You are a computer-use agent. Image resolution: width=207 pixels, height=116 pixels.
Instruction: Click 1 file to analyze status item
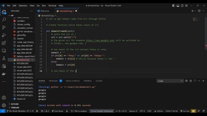click(x=79, y=111)
